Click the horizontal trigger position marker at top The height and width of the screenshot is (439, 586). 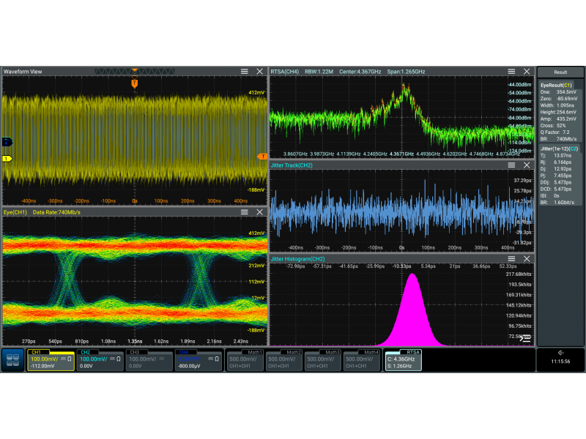pos(134,84)
